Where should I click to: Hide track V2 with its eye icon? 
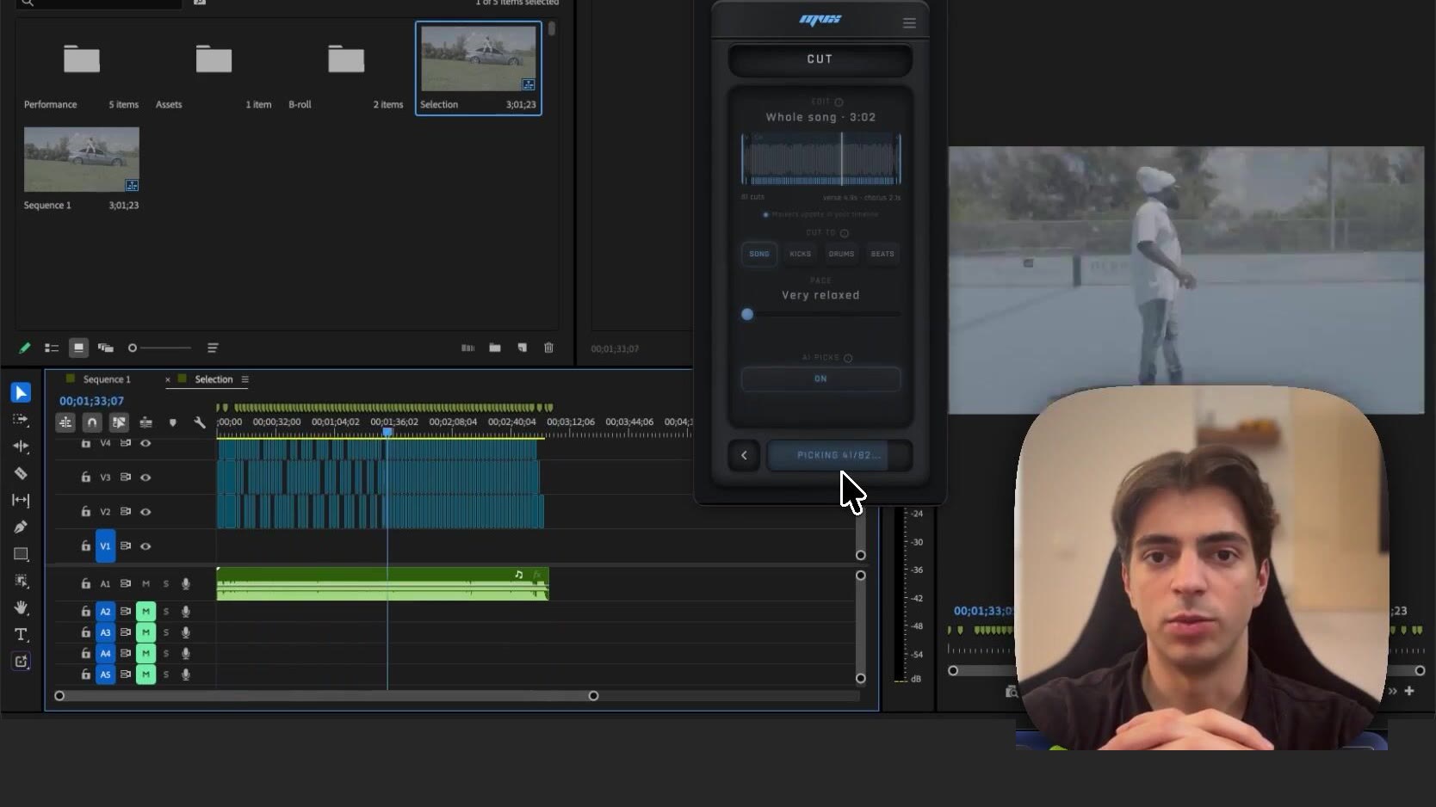pos(145,512)
